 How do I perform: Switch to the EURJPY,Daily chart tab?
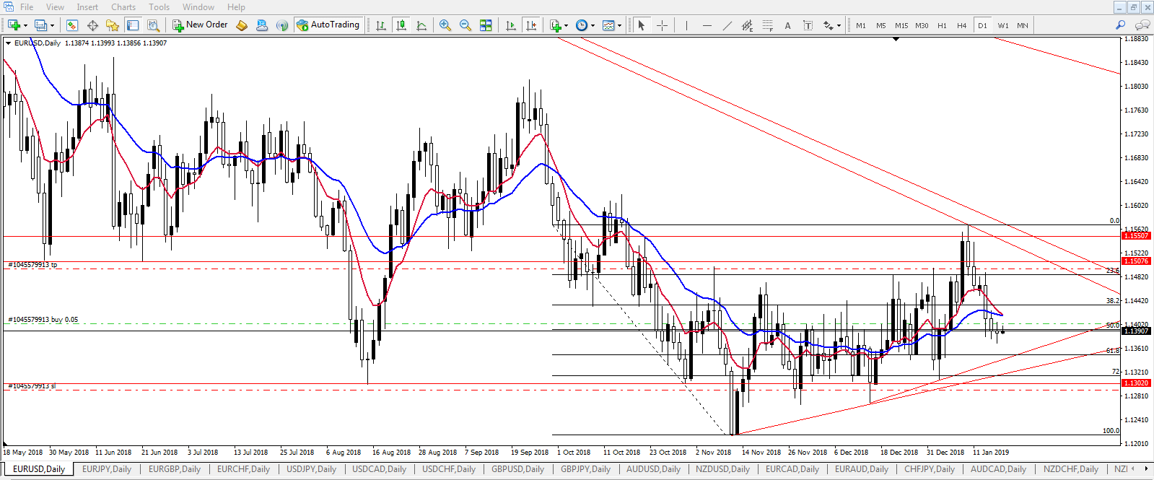click(x=107, y=469)
